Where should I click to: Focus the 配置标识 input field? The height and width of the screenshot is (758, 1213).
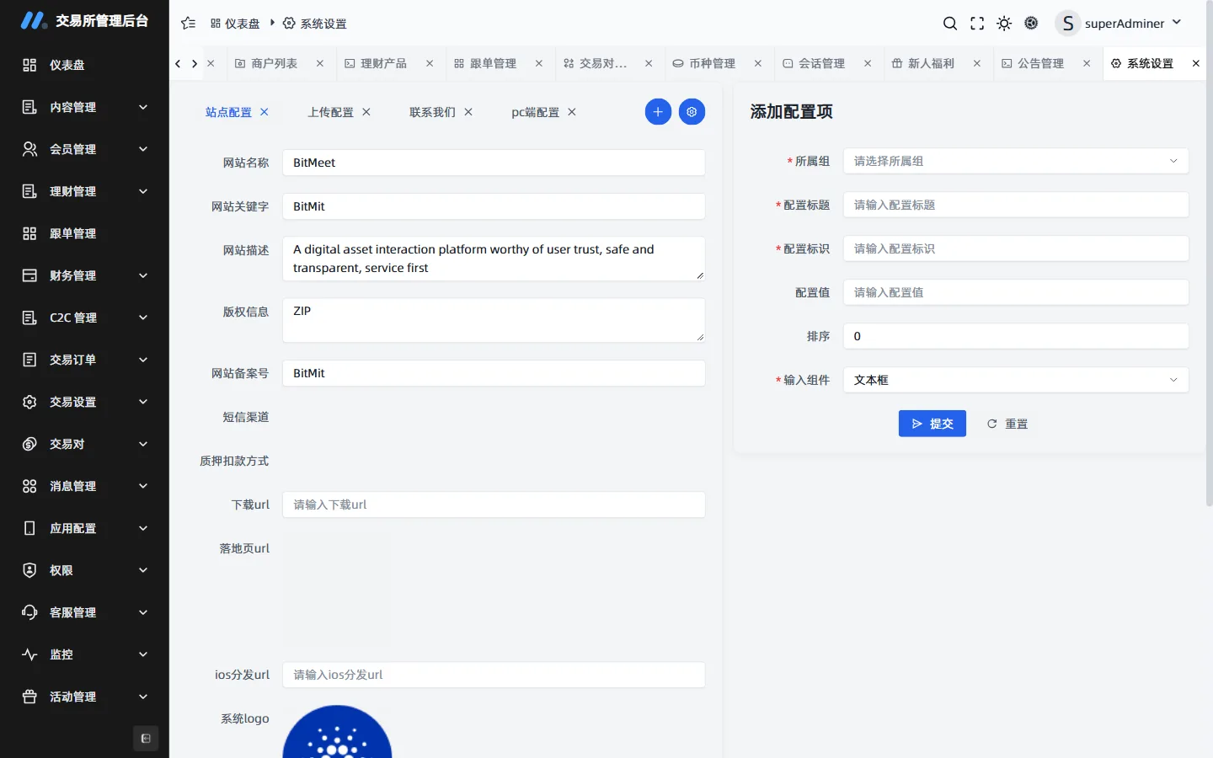tap(1016, 248)
